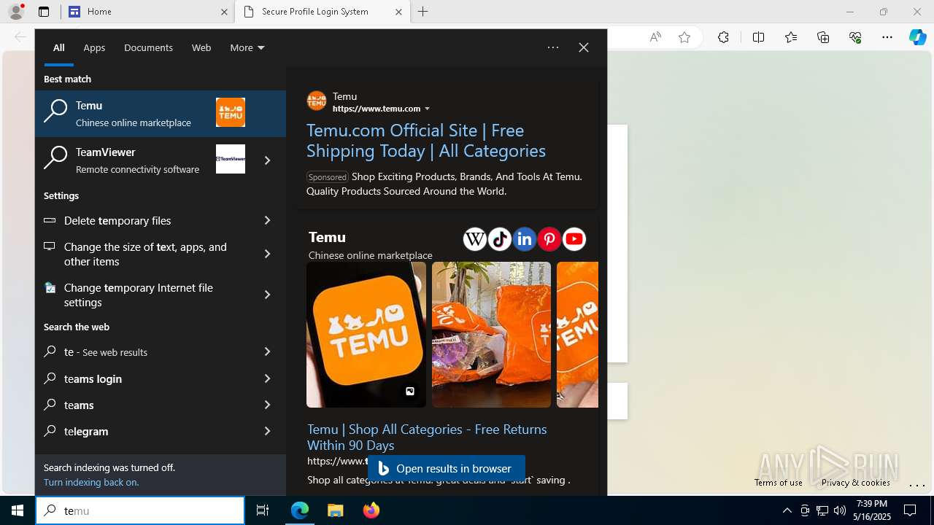The image size is (934, 525).
Task: Open a new browser tab
Action: click(x=423, y=12)
